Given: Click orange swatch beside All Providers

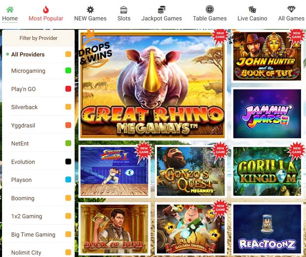Looking at the screenshot, I should [68, 54].
